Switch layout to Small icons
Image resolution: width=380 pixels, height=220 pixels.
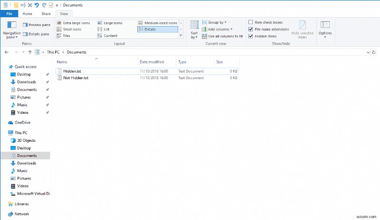(69, 29)
